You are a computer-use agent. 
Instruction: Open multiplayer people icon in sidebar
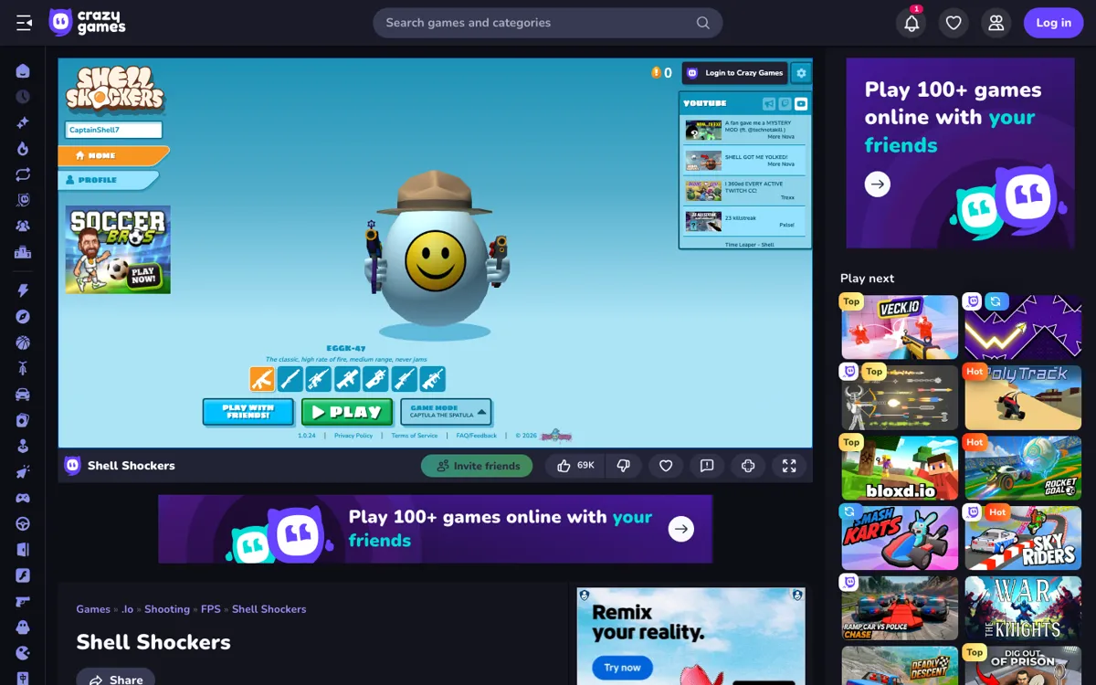click(23, 226)
